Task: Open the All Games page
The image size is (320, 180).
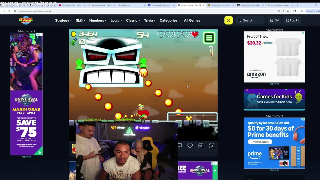Action: (192, 20)
